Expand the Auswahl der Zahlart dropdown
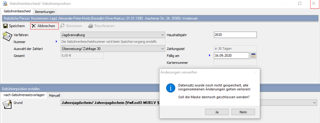Screen dimensions: 320x123 (x=162, y=49)
